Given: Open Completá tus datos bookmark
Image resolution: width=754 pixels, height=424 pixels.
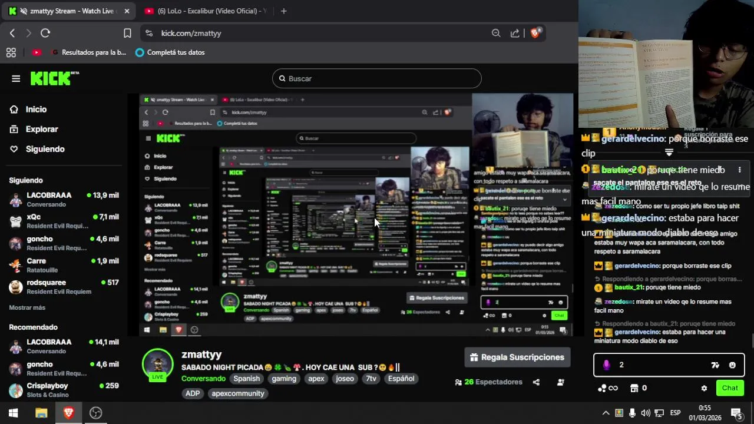Looking at the screenshot, I should pos(170,52).
